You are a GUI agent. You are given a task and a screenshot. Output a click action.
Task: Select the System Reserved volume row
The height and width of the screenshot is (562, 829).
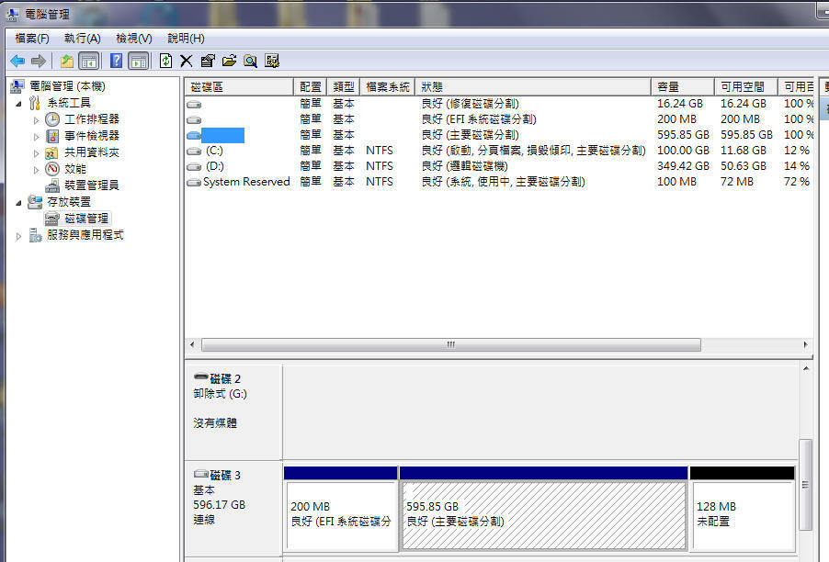(x=499, y=182)
